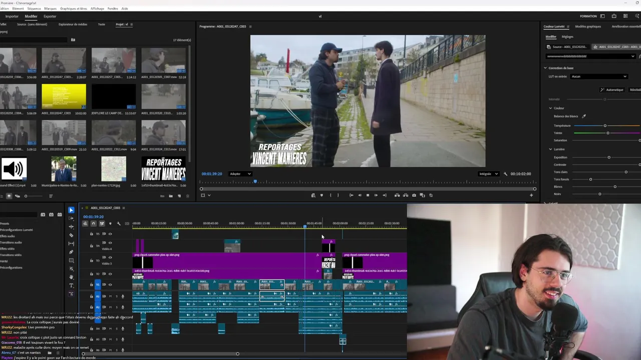
Task: Toggle linked selection in timeline
Action: (x=102, y=223)
